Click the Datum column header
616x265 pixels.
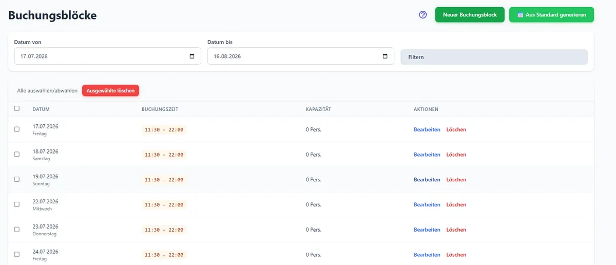pyautogui.click(x=41, y=109)
